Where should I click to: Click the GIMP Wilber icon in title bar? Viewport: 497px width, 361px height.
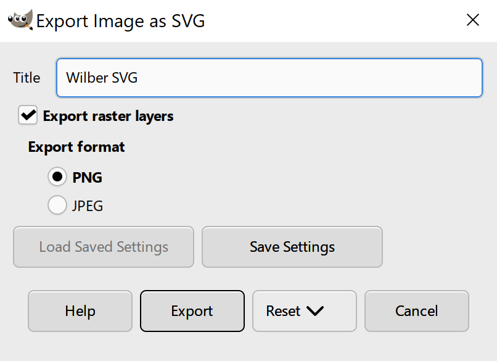(20, 20)
